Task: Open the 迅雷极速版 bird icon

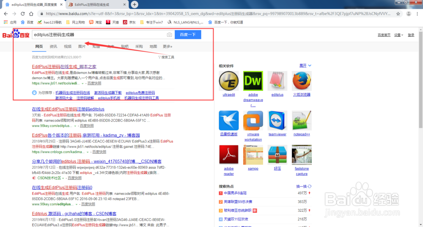Action: (x=229, y=120)
